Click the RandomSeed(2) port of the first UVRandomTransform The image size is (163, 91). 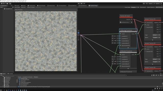pyautogui.click(x=120, y=45)
